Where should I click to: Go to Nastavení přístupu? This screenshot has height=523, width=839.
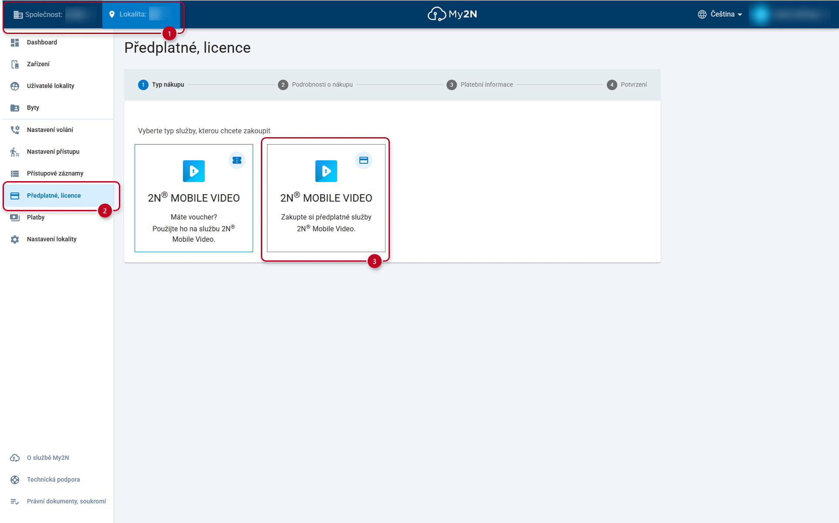(58, 152)
